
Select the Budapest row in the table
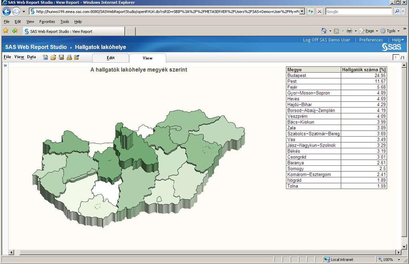336,75
